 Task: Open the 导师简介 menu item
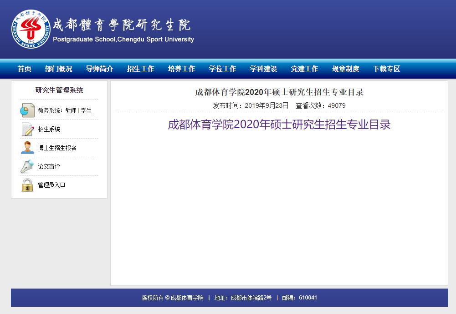point(99,69)
